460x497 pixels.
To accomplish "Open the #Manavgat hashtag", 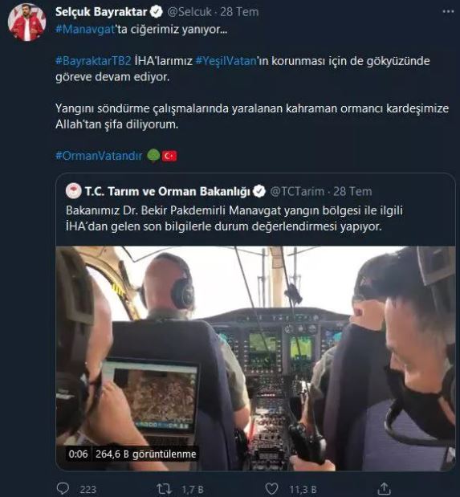I will coord(84,30).
